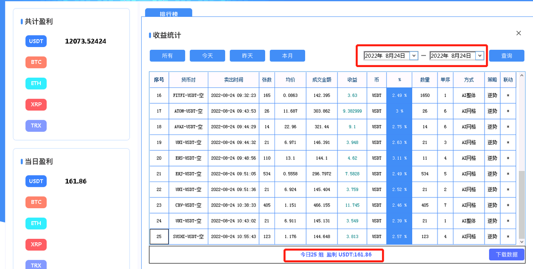Show today's records with 今天 button
The image size is (533, 269).
click(x=207, y=55)
